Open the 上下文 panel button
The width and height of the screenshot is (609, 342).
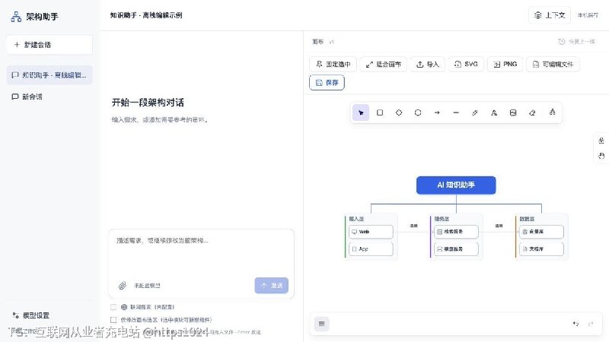(550, 15)
